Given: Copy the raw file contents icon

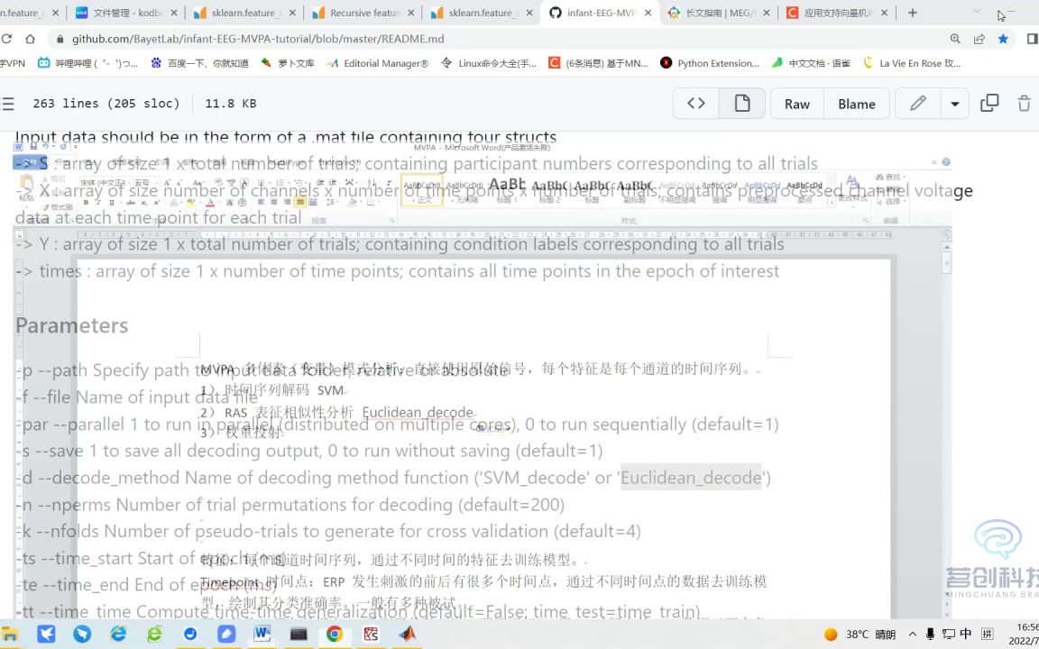Looking at the screenshot, I should (989, 104).
